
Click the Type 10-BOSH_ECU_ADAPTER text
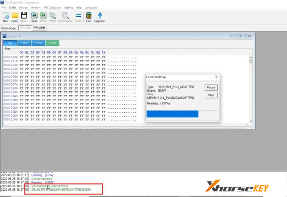(x=171, y=87)
